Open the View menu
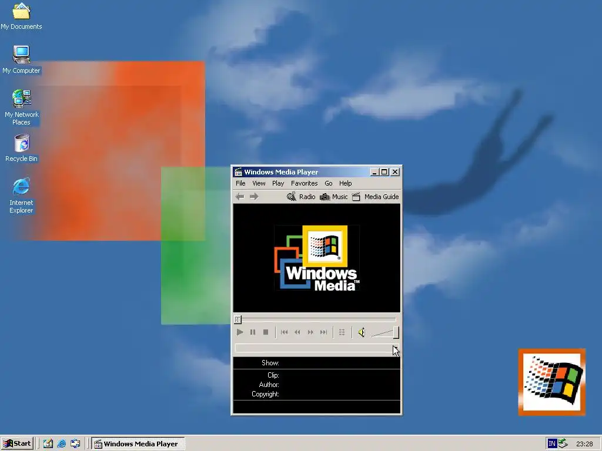Image resolution: width=602 pixels, height=451 pixels. pyautogui.click(x=259, y=183)
